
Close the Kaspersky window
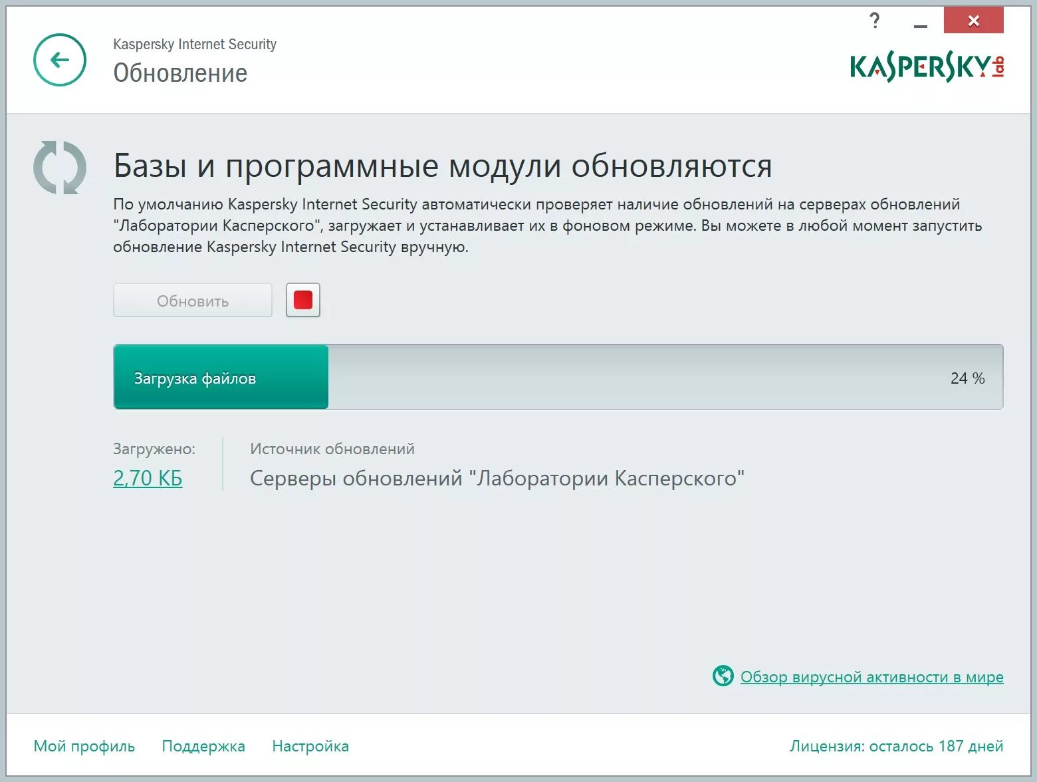pyautogui.click(x=973, y=21)
